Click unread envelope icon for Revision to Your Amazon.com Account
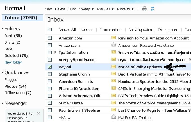This screenshot has height=122, width=191. pos(113,37)
